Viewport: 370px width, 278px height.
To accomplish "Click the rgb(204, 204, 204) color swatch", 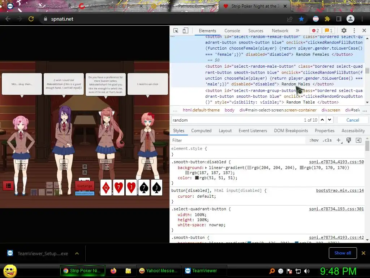I will (x=249, y=168).
